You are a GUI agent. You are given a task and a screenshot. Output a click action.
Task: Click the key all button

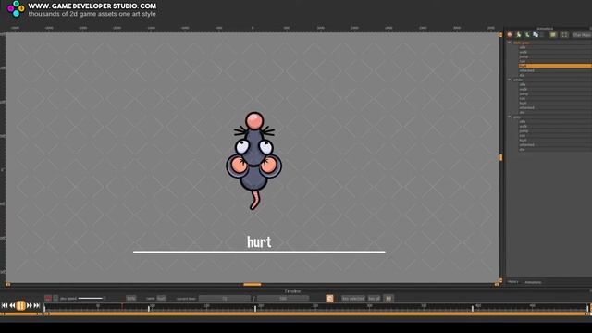tap(374, 298)
